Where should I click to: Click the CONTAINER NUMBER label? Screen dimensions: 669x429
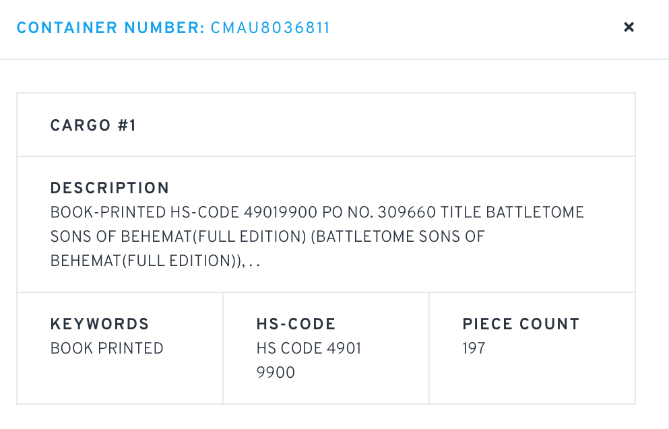tap(110, 28)
